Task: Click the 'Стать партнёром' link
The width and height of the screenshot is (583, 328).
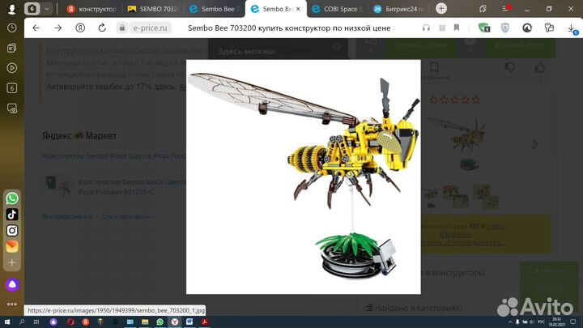Action: pyautogui.click(x=126, y=217)
